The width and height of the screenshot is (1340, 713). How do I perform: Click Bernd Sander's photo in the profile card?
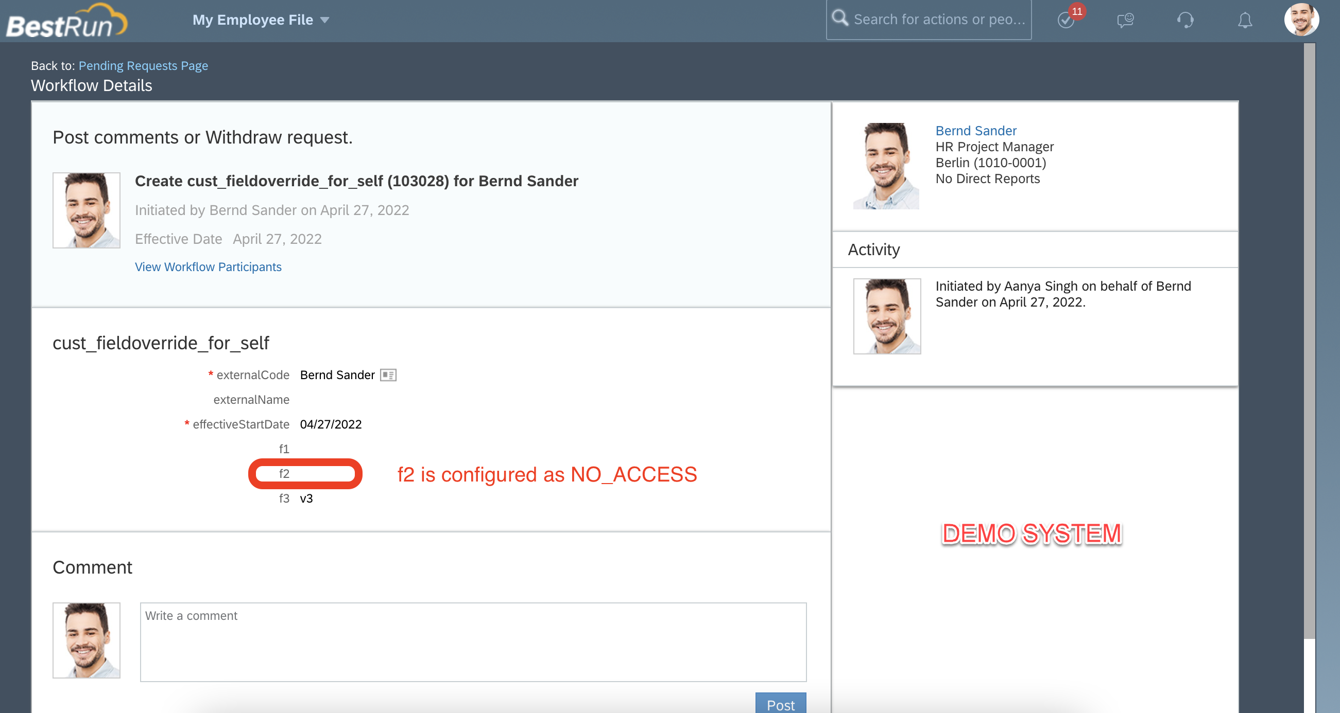[886, 166]
